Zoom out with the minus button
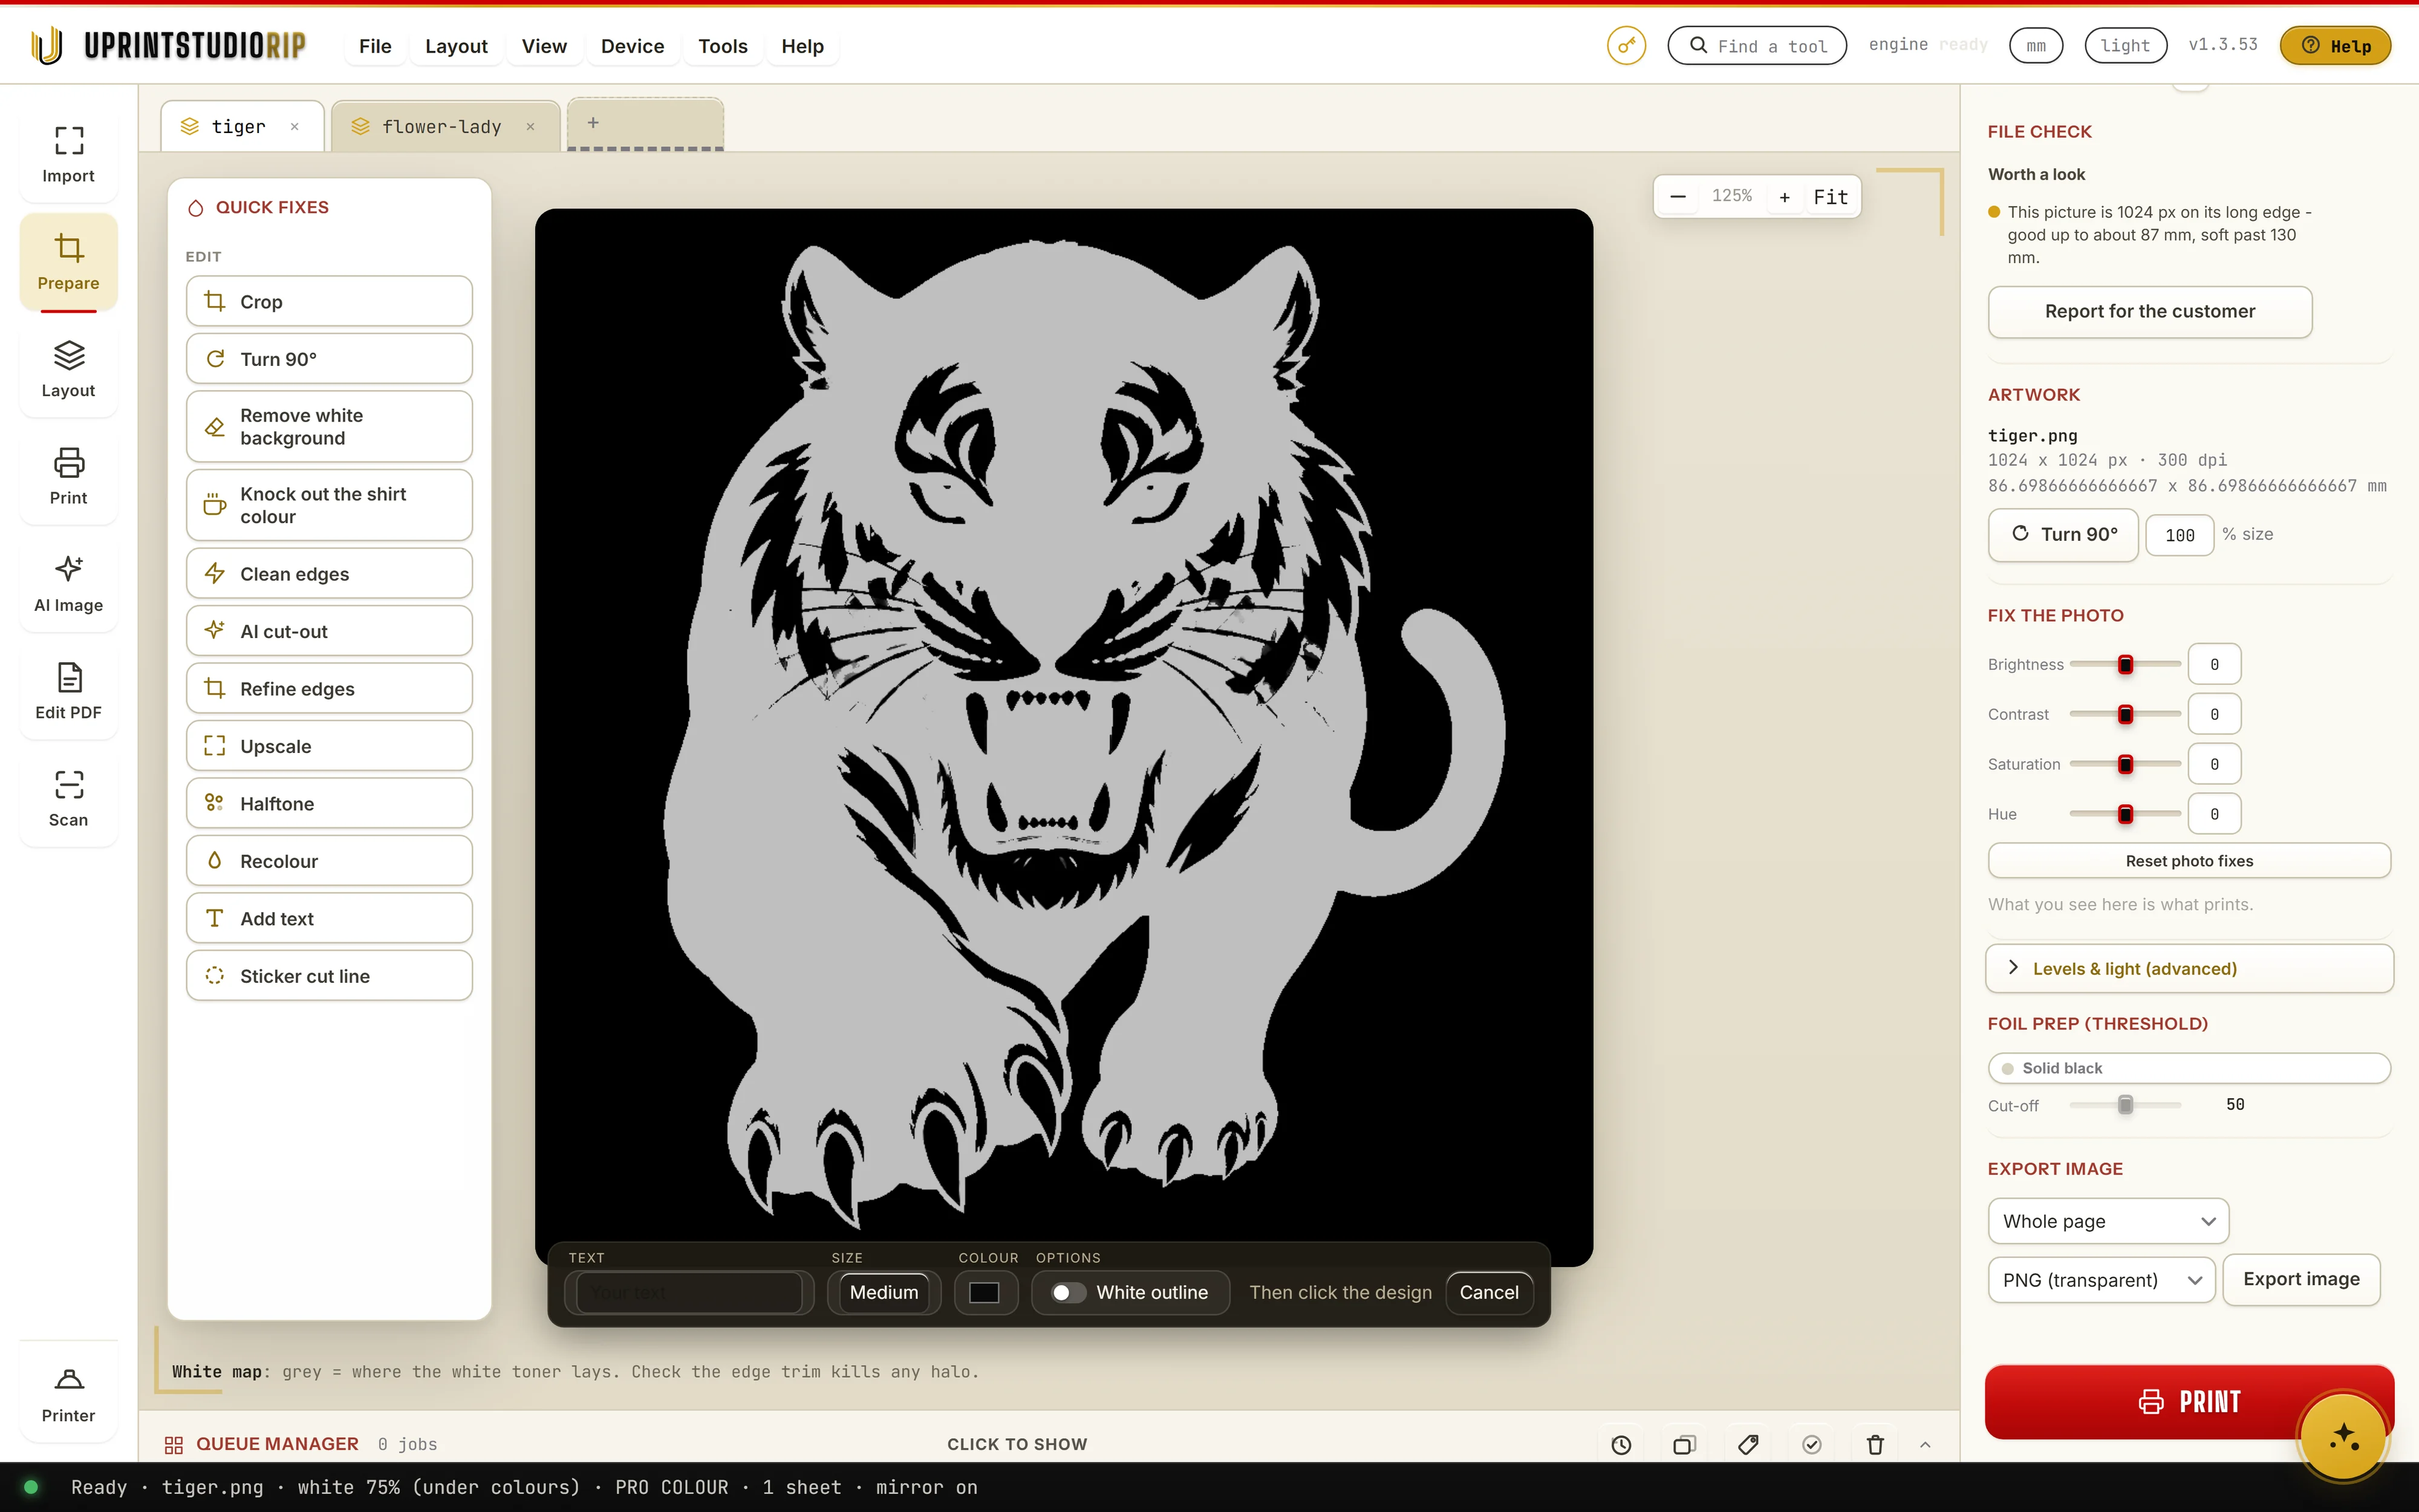Screen dimensions: 2419x1512 (x=1678, y=196)
